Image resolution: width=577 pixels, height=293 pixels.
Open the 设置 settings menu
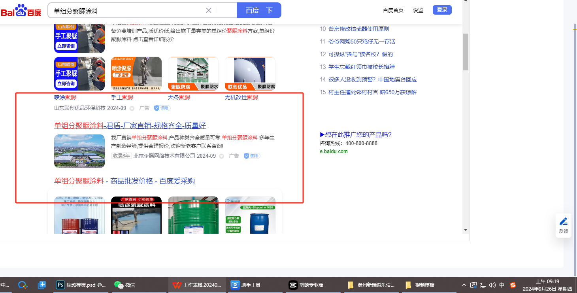click(x=418, y=10)
